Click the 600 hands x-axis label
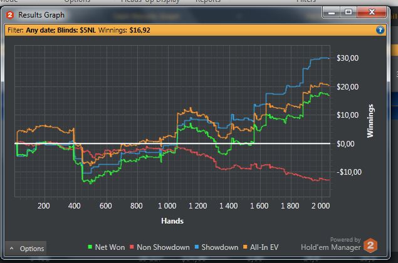Screen dimensions: 398x263 tap(105, 205)
